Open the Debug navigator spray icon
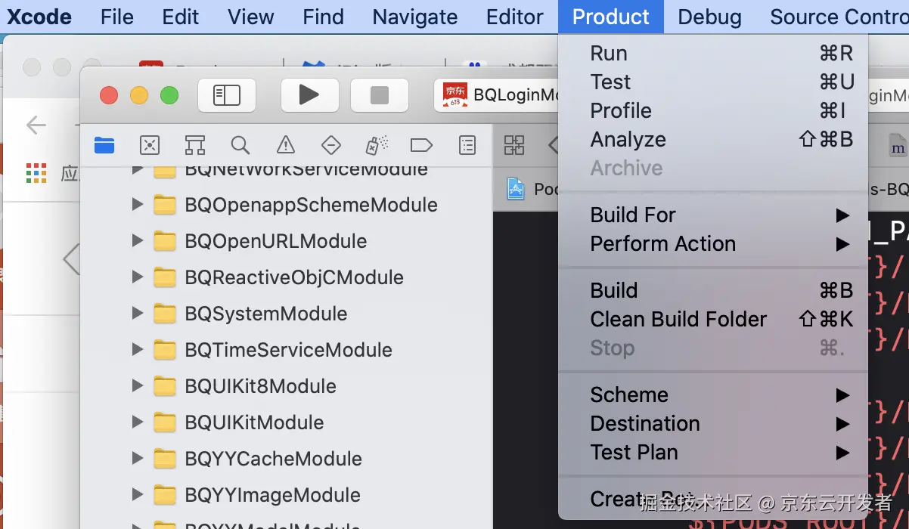 click(x=377, y=145)
